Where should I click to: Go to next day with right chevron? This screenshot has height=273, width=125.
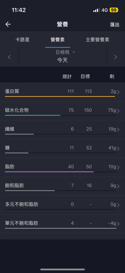(116, 57)
